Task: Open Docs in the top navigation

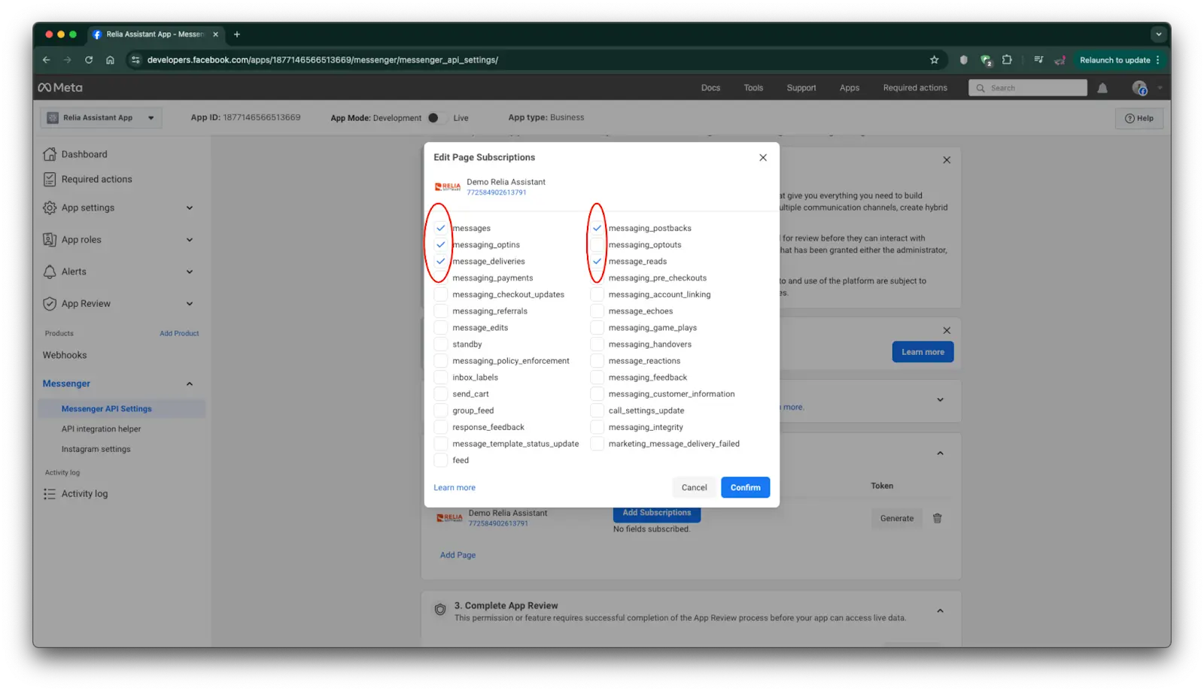Action: (710, 87)
